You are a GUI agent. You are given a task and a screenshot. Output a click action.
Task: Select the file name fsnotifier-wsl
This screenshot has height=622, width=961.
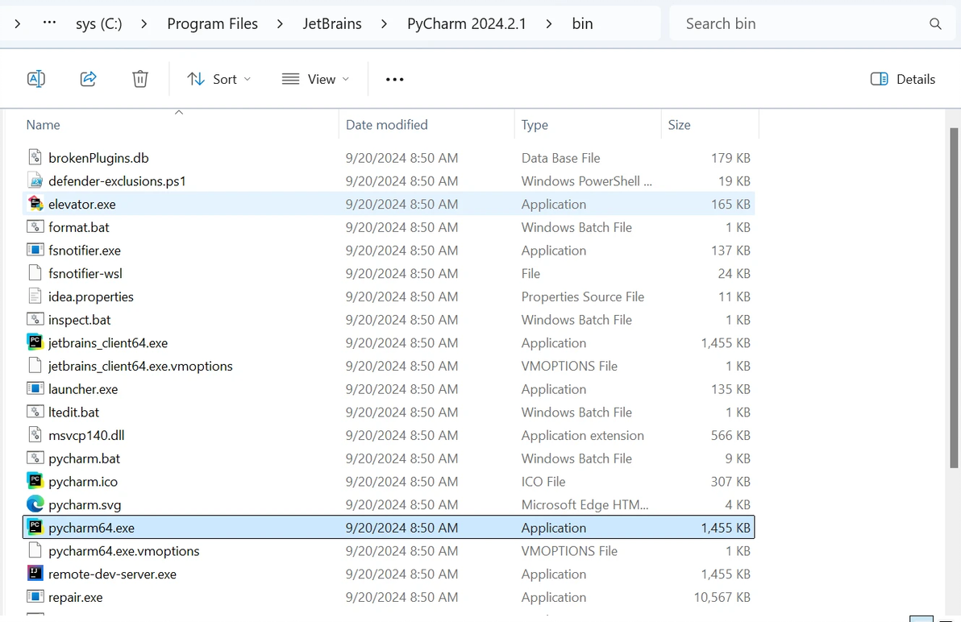[85, 274]
